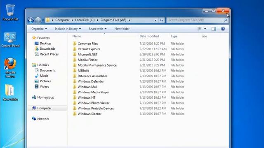Select Computer in the address breadcrumb
The image size is (264, 148).
click(x=62, y=20)
